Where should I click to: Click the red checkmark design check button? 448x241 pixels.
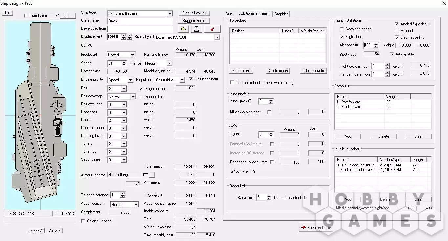pyautogui.click(x=212, y=29)
